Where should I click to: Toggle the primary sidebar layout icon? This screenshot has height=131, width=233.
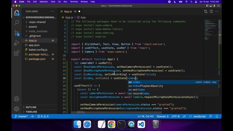208,6
